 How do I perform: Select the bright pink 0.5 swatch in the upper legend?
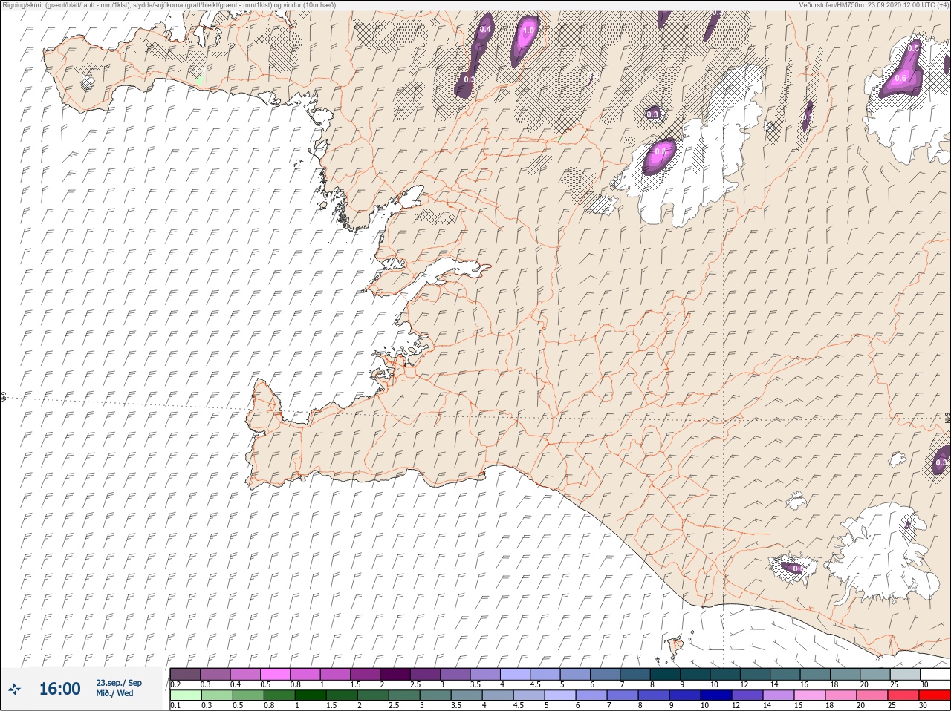(x=275, y=674)
